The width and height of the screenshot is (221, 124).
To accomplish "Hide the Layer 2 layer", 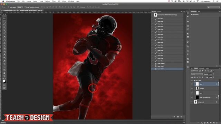I will pyautogui.click(x=192, y=84).
